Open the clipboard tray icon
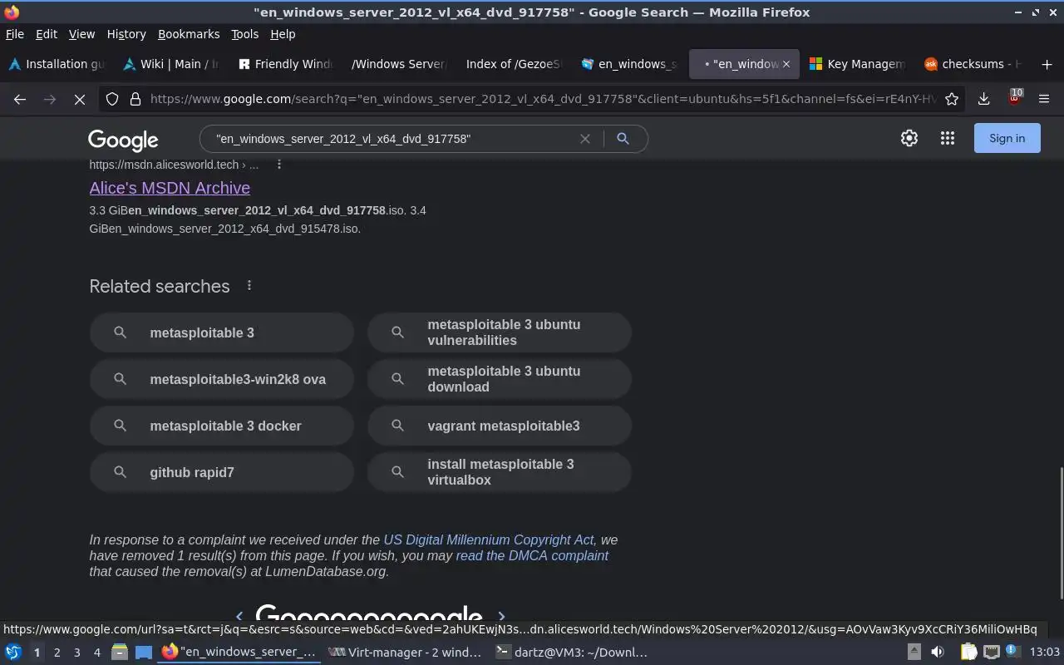Screen dimensions: 1064x665 [x=968, y=653]
